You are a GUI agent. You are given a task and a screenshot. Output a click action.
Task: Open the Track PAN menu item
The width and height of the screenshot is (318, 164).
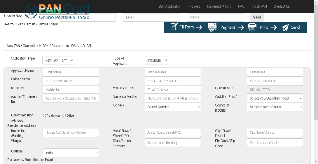pyautogui.click(x=259, y=7)
